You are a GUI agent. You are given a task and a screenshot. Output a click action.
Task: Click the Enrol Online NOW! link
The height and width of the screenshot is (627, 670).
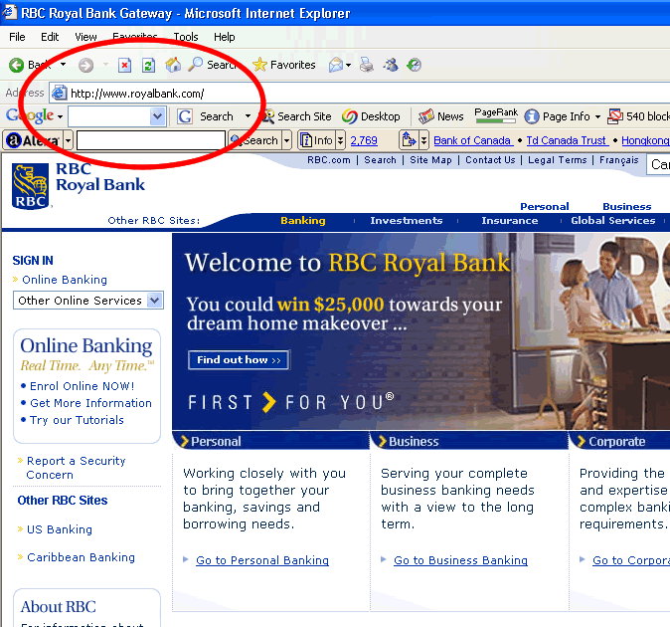click(83, 386)
